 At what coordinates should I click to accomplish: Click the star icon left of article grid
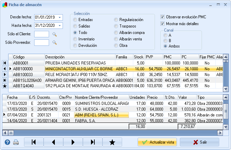[x=5, y=86]
